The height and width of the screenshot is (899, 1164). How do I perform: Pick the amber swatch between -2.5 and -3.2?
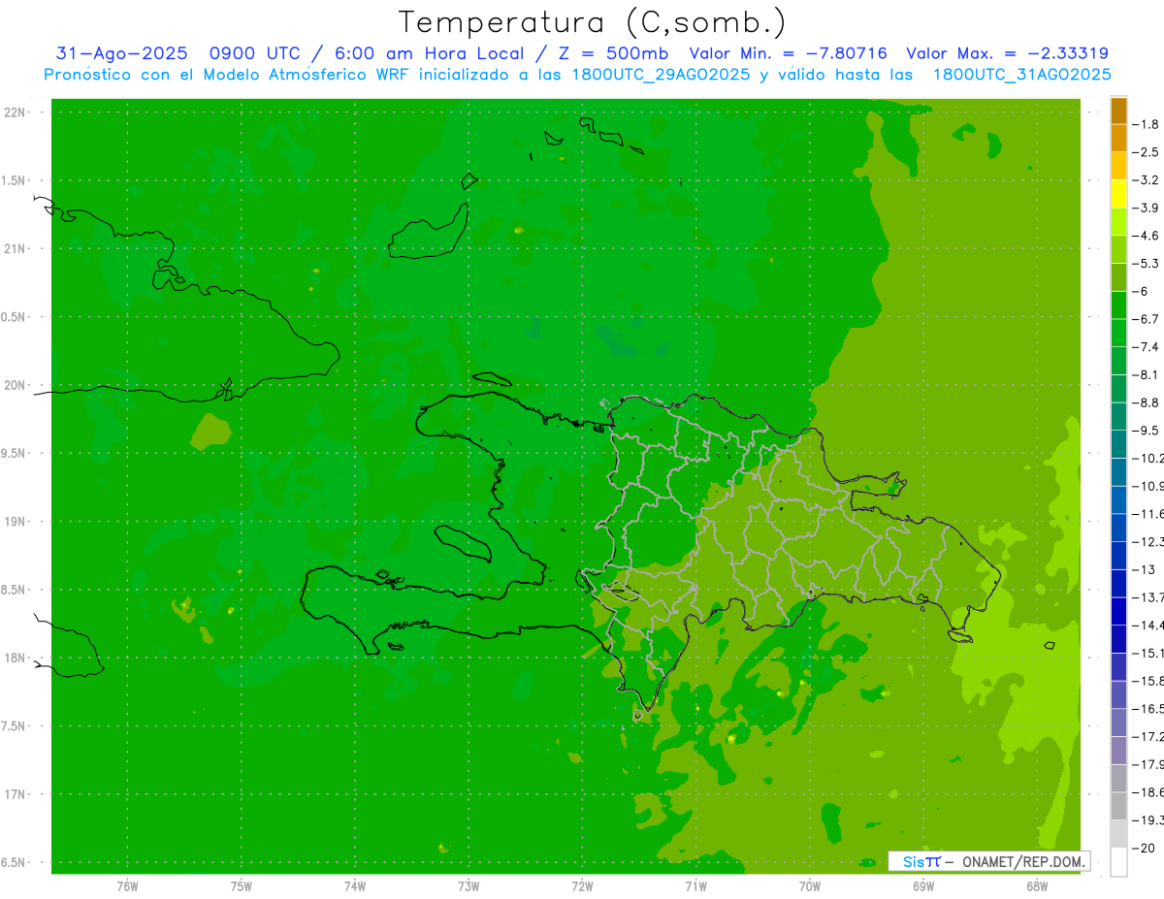[x=1118, y=166]
